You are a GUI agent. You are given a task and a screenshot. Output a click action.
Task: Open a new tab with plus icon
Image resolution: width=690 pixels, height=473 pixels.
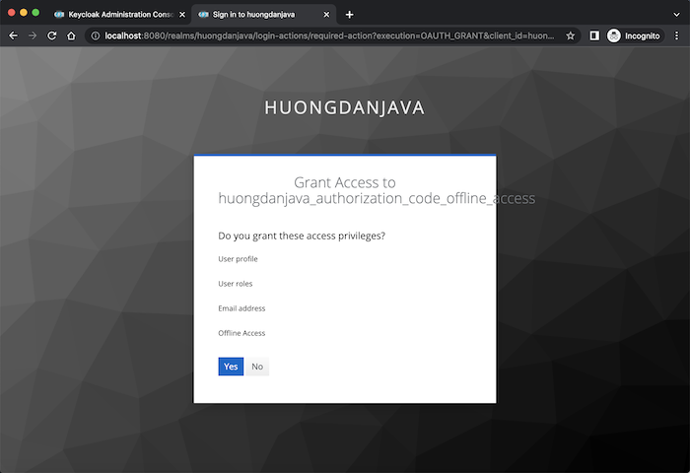(349, 15)
